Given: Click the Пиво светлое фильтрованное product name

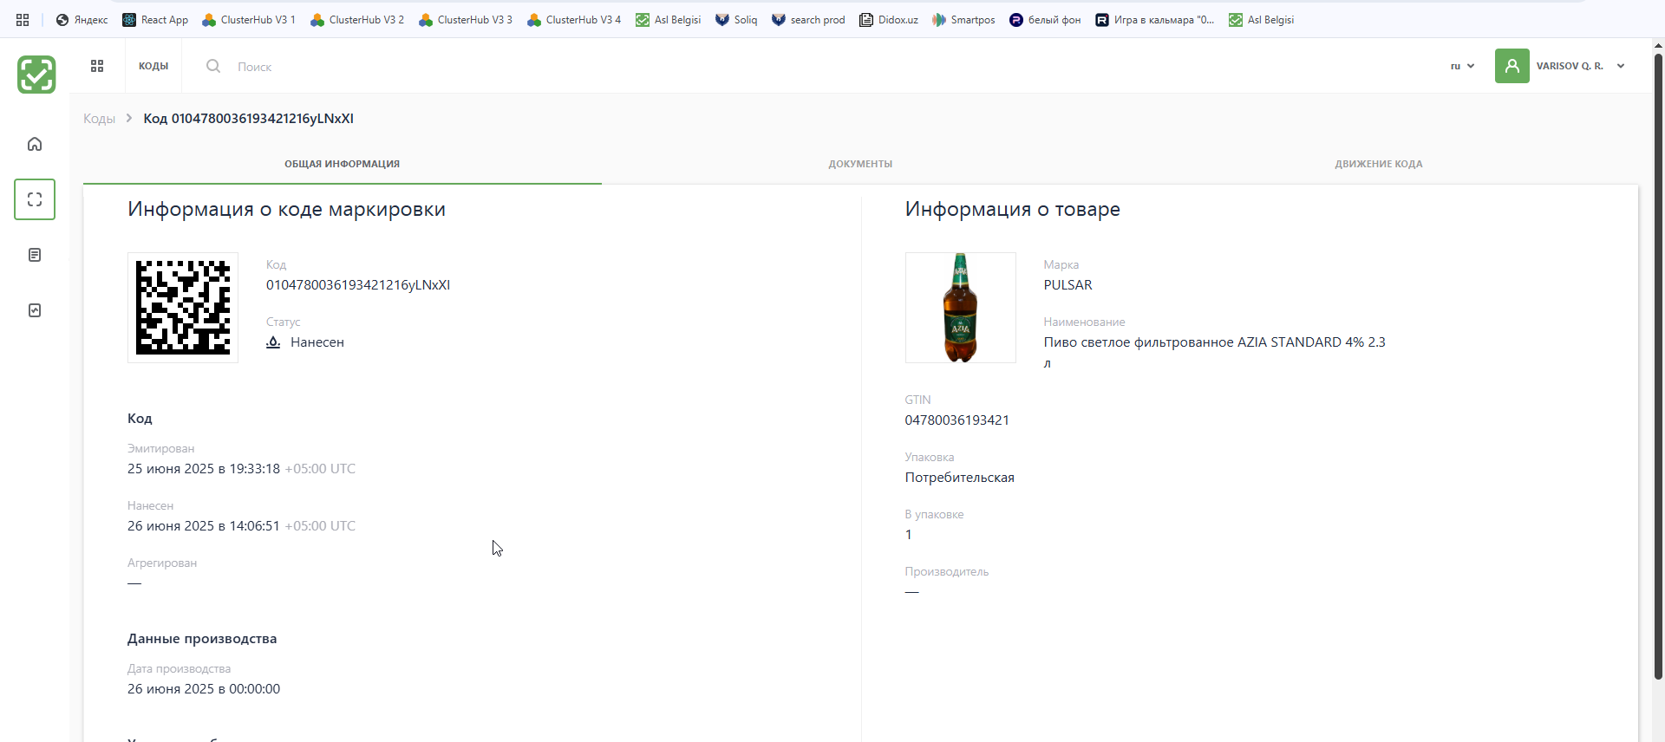Looking at the screenshot, I should 1215,352.
